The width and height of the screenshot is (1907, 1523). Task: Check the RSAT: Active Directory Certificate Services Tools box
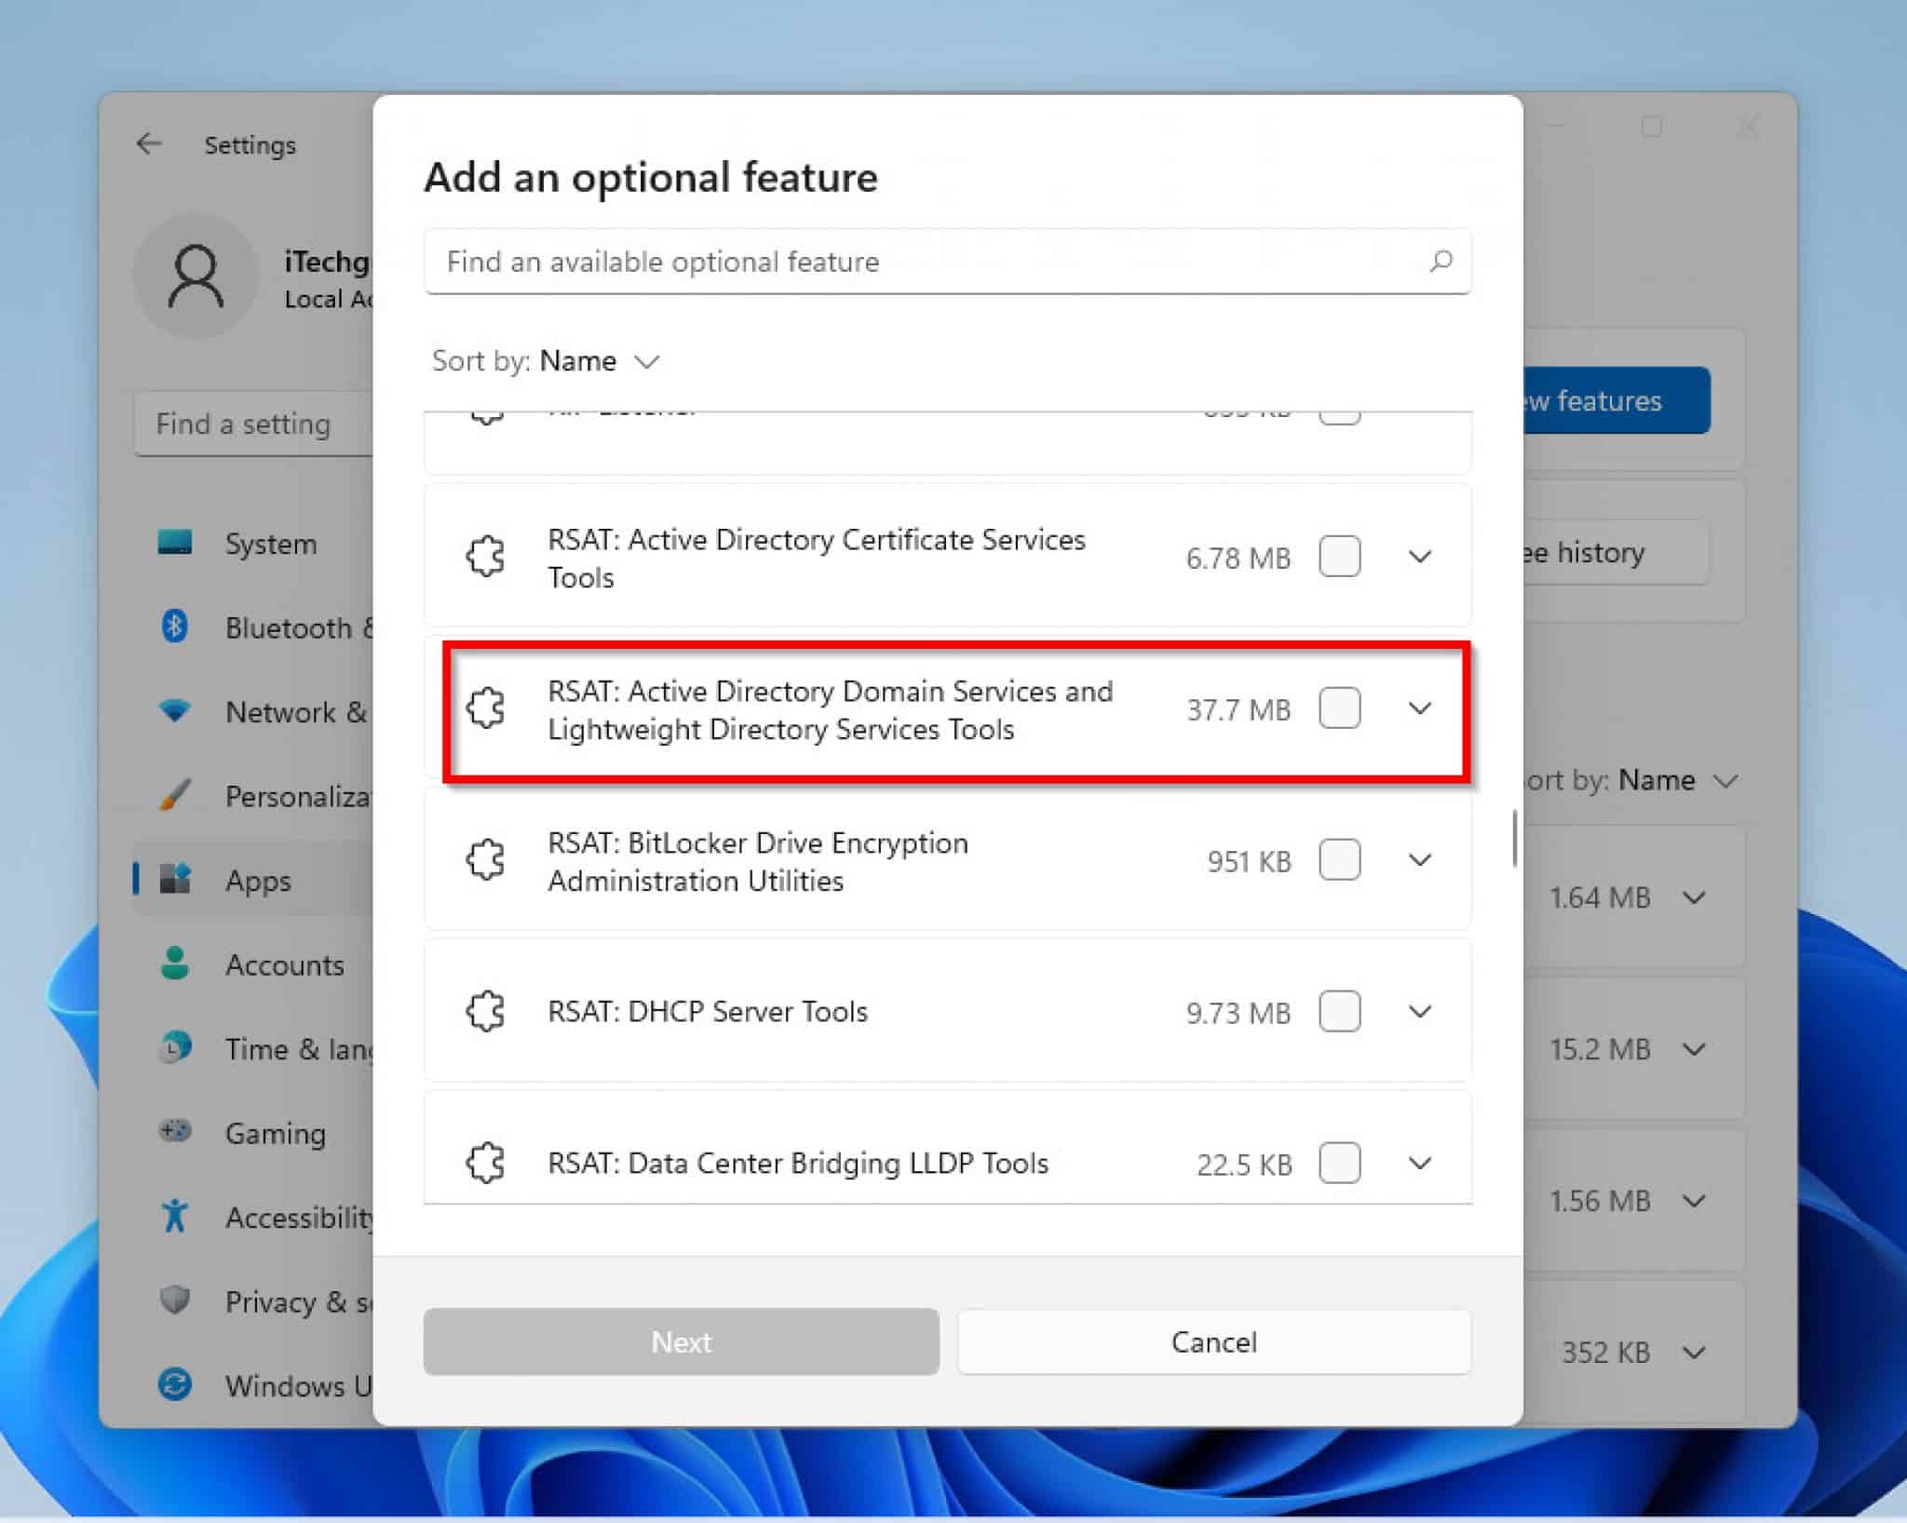click(1340, 557)
